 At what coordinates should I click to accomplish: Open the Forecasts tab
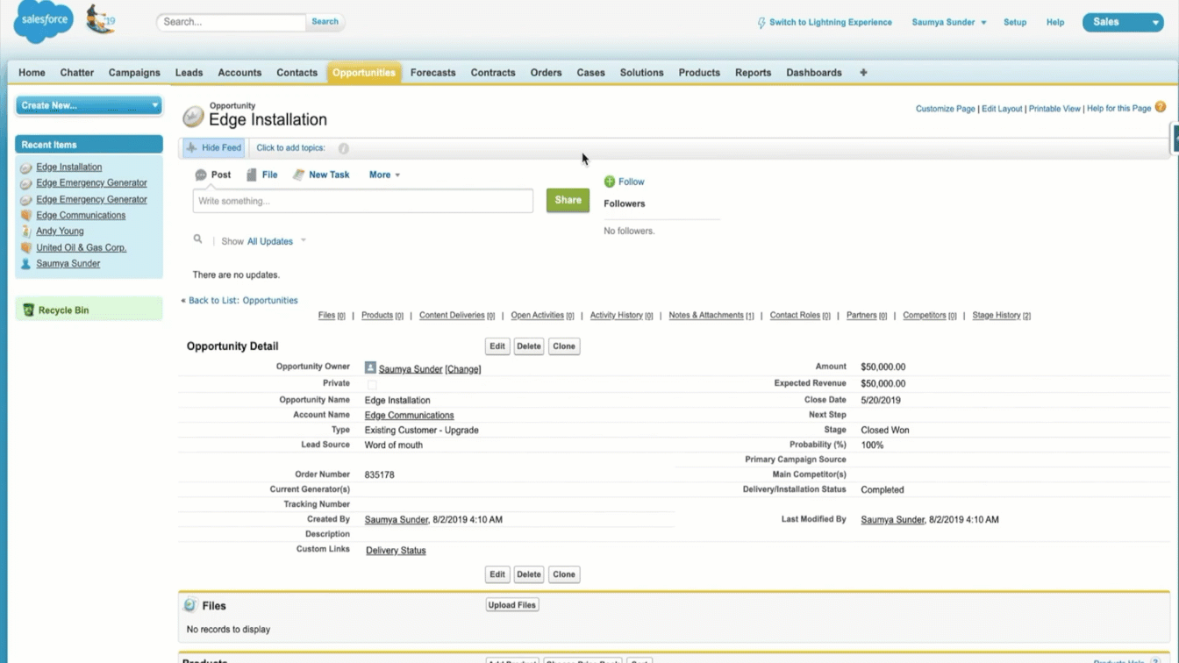tap(433, 73)
